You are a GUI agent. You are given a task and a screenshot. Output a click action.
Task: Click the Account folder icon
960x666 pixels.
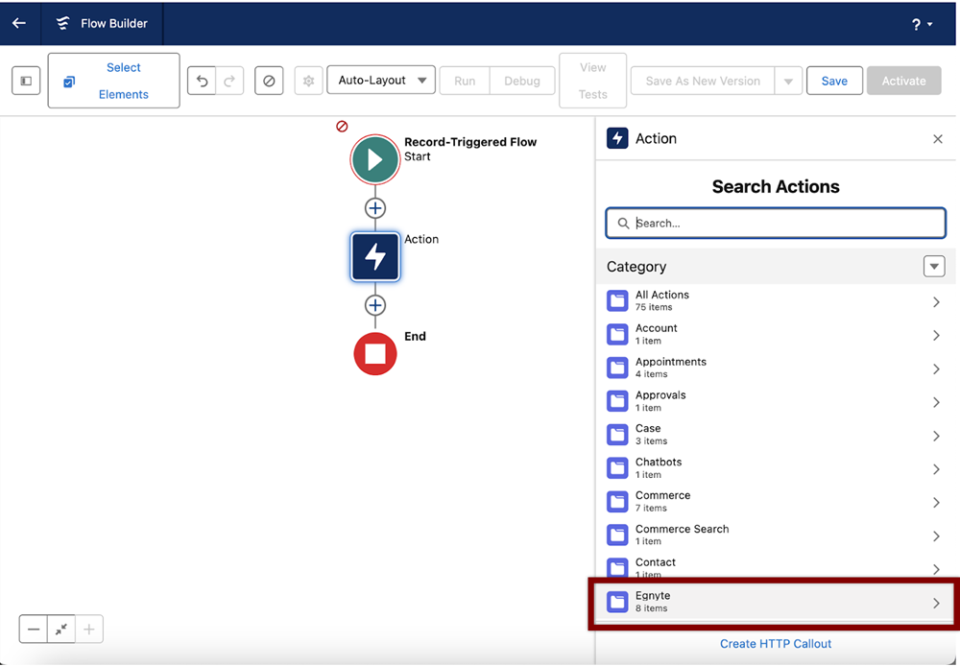[617, 335]
